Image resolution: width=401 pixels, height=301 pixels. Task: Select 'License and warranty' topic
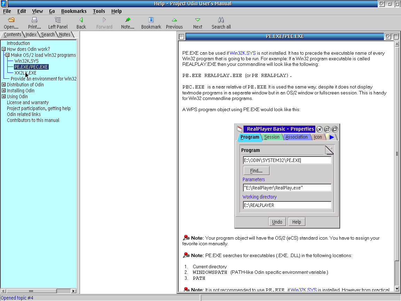pyautogui.click(x=28, y=102)
